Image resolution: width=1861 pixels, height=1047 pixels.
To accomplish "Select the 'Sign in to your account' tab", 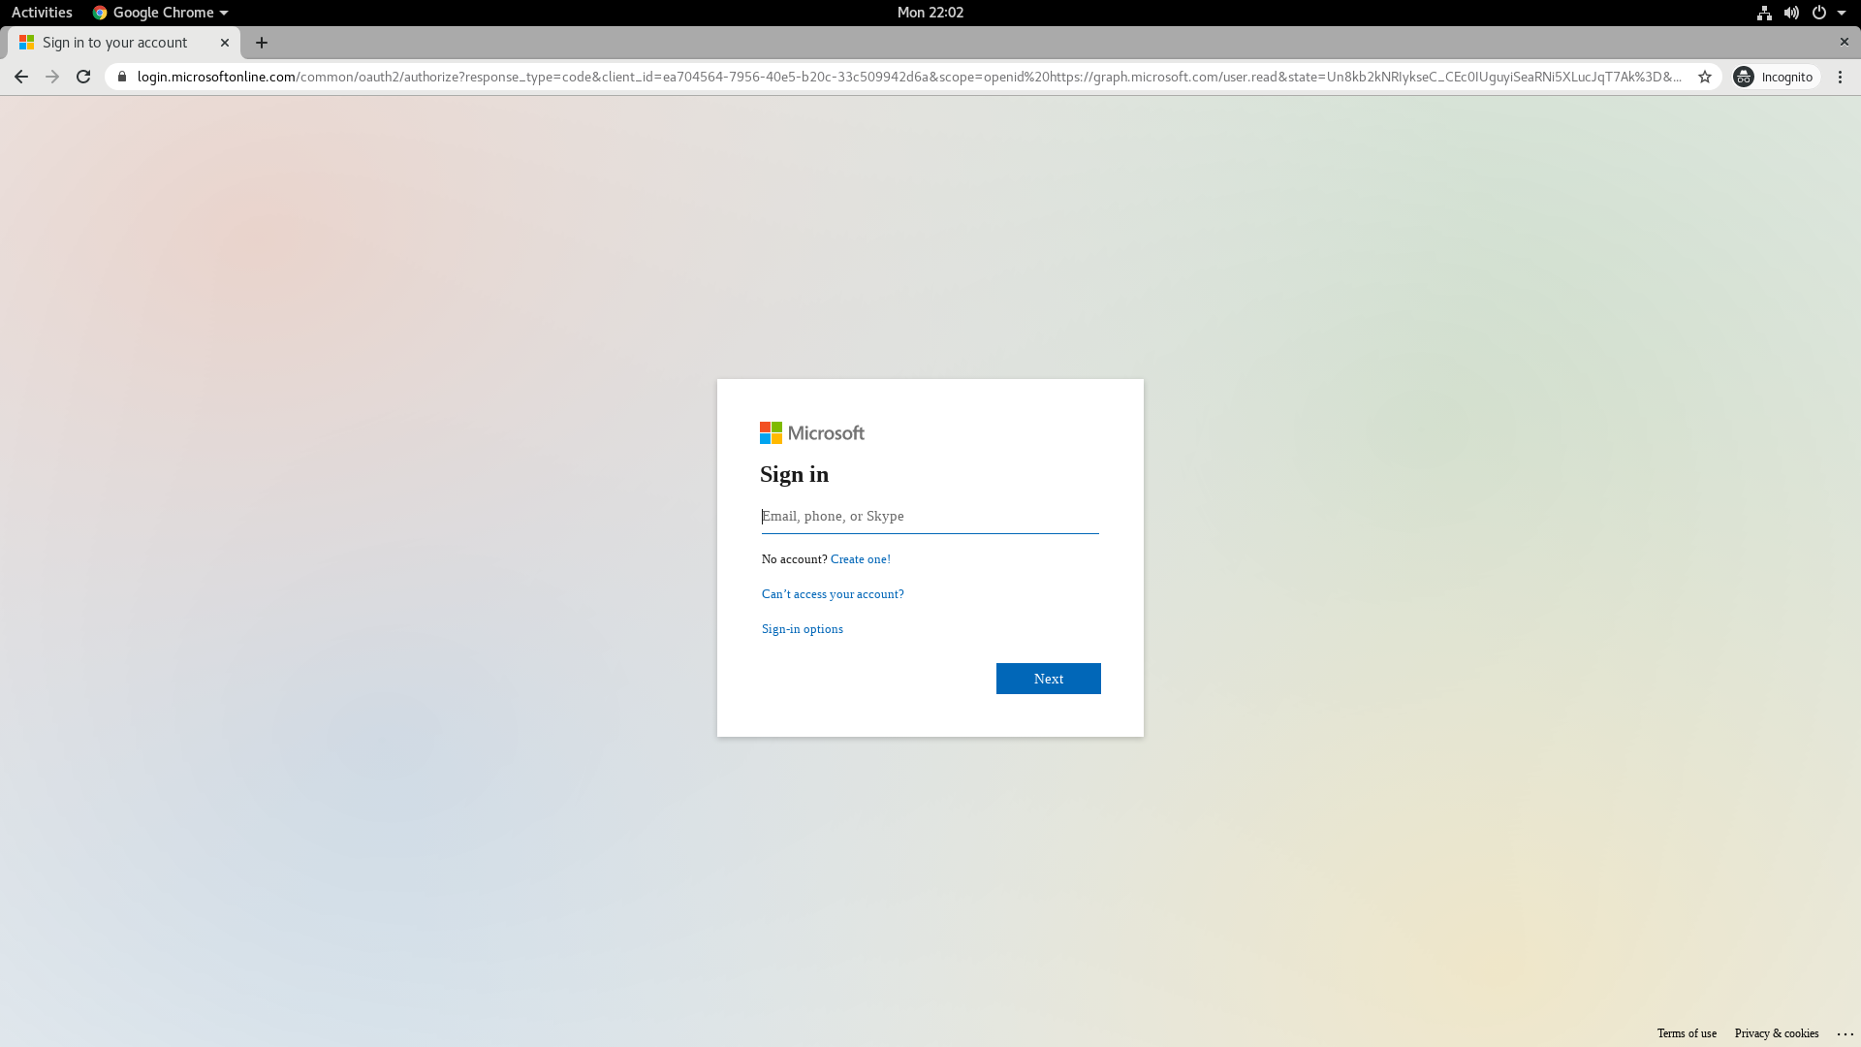I will pos(124,43).
